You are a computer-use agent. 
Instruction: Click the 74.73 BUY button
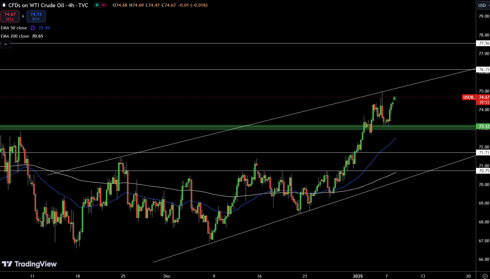36,17
